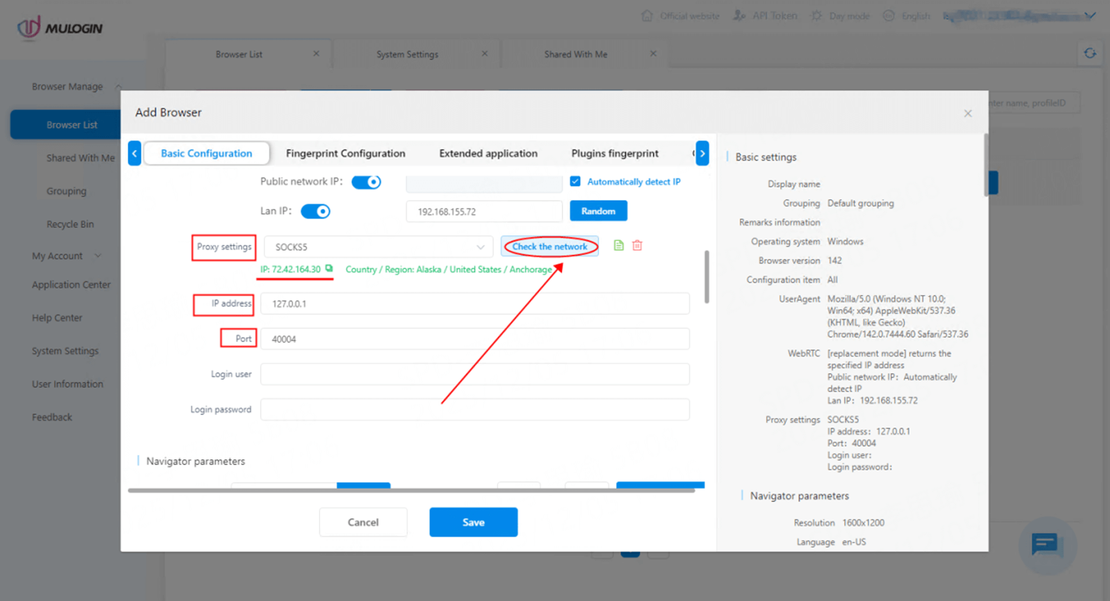Click the refresh icon near the tab bar
Screen dimensions: 1110x601
tap(1091, 53)
